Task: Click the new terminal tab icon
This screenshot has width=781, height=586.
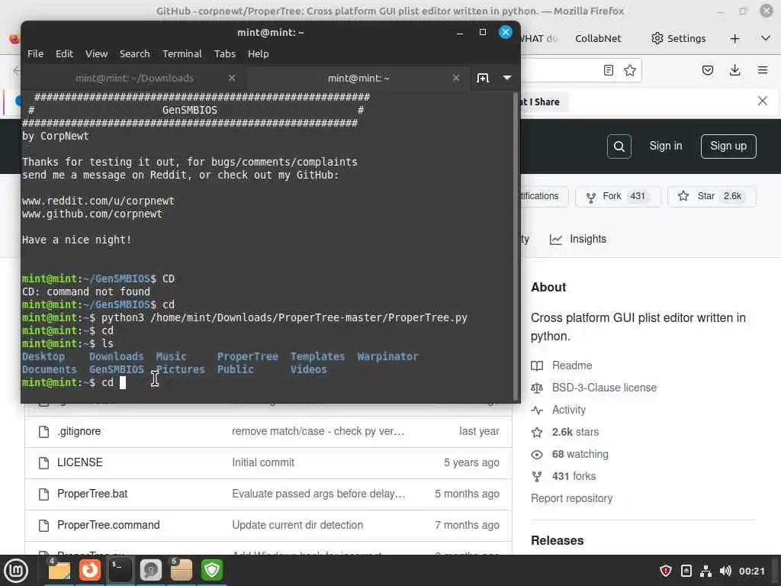Action: [483, 78]
